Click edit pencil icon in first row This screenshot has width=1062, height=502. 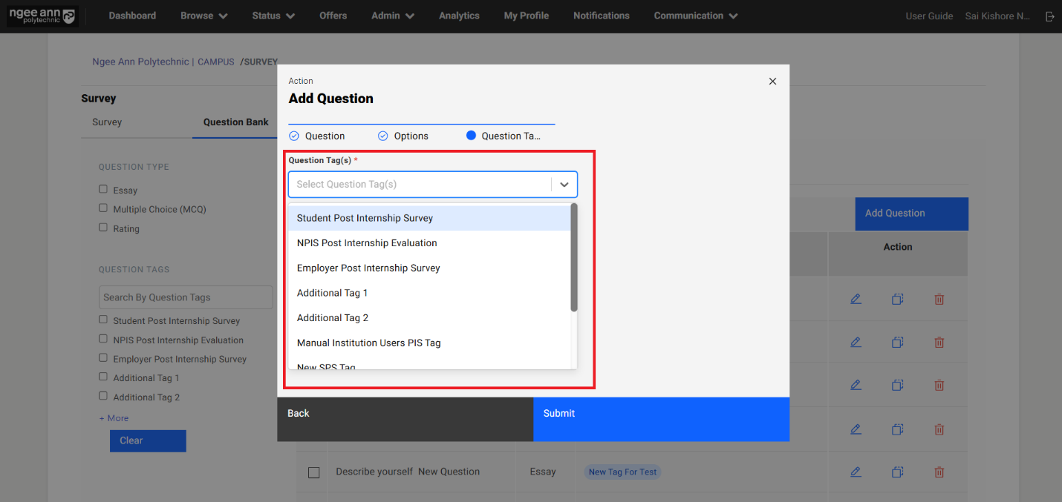(856, 300)
